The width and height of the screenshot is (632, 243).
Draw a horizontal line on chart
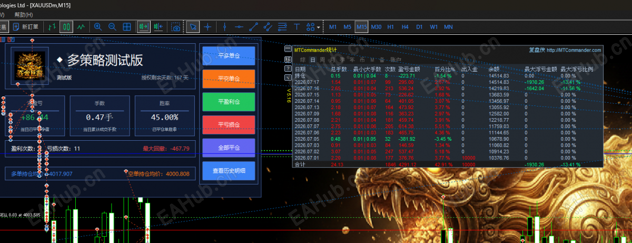[239, 26]
